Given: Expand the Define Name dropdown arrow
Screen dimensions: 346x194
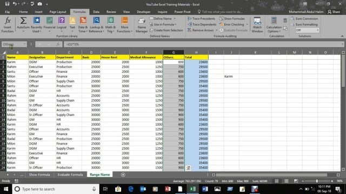Looking at the screenshot, I should pyautogui.click(x=175, y=19).
